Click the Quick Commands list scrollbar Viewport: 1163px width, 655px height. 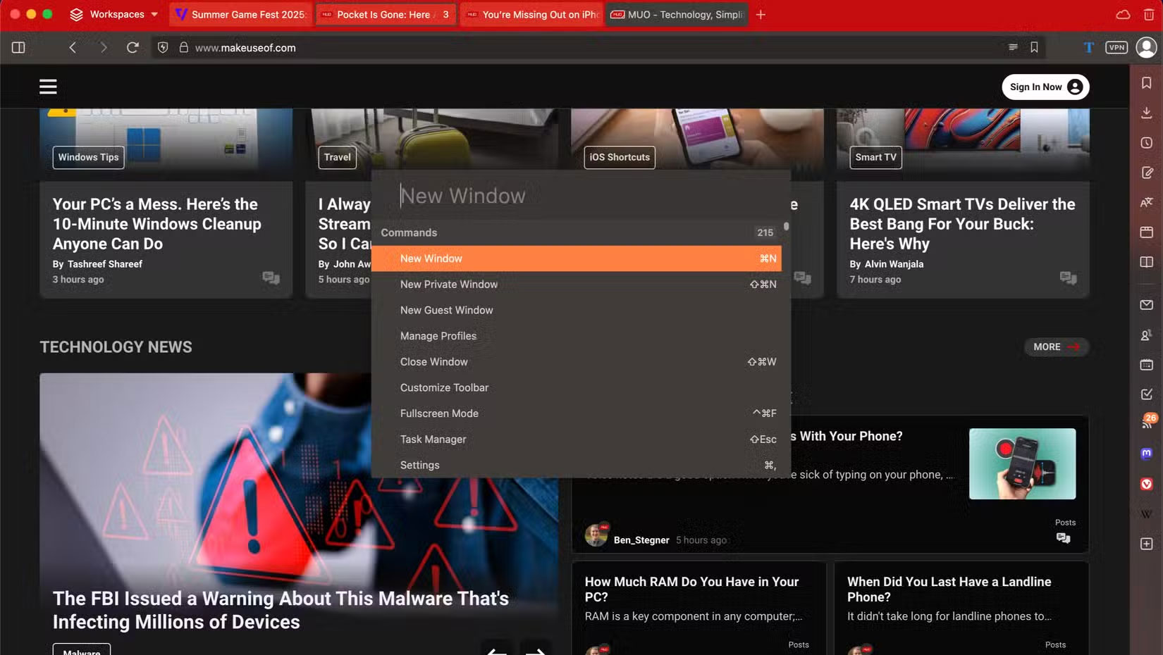786,227
